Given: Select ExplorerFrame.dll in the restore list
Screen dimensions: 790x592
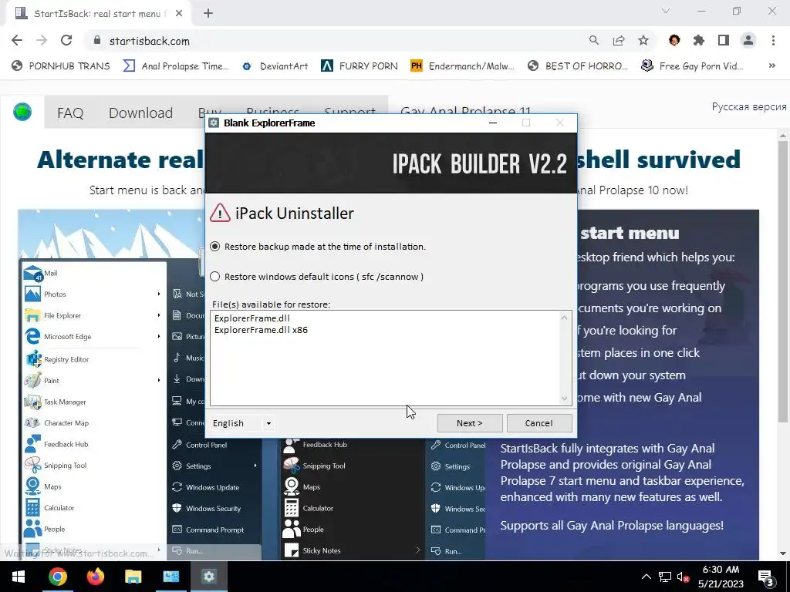Looking at the screenshot, I should 252,318.
